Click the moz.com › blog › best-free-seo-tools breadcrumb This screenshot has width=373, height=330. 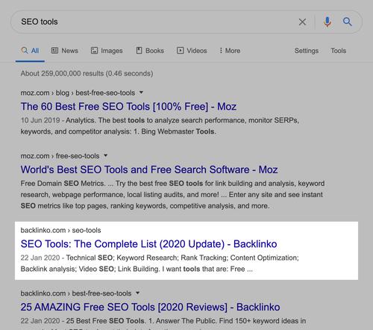coord(78,93)
